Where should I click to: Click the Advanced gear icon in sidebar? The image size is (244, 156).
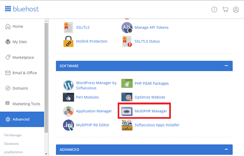pyautogui.click(x=8, y=119)
